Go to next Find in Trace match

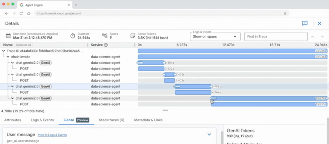pyautogui.click(x=322, y=37)
